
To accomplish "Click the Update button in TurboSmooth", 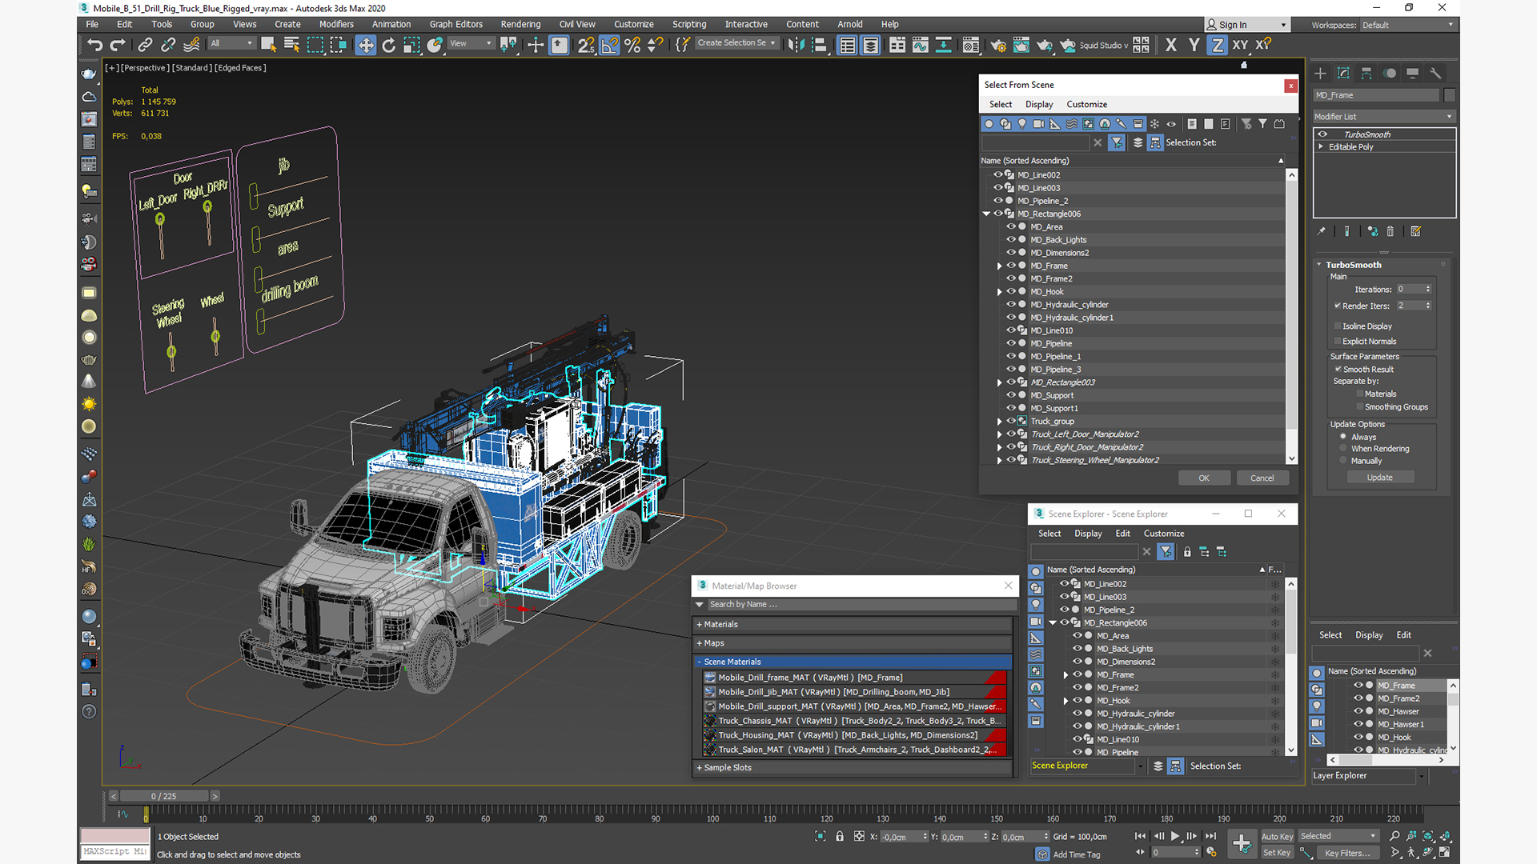I will [x=1380, y=478].
